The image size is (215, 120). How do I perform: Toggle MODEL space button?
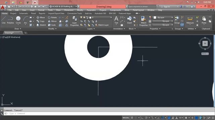click(x=126, y=118)
